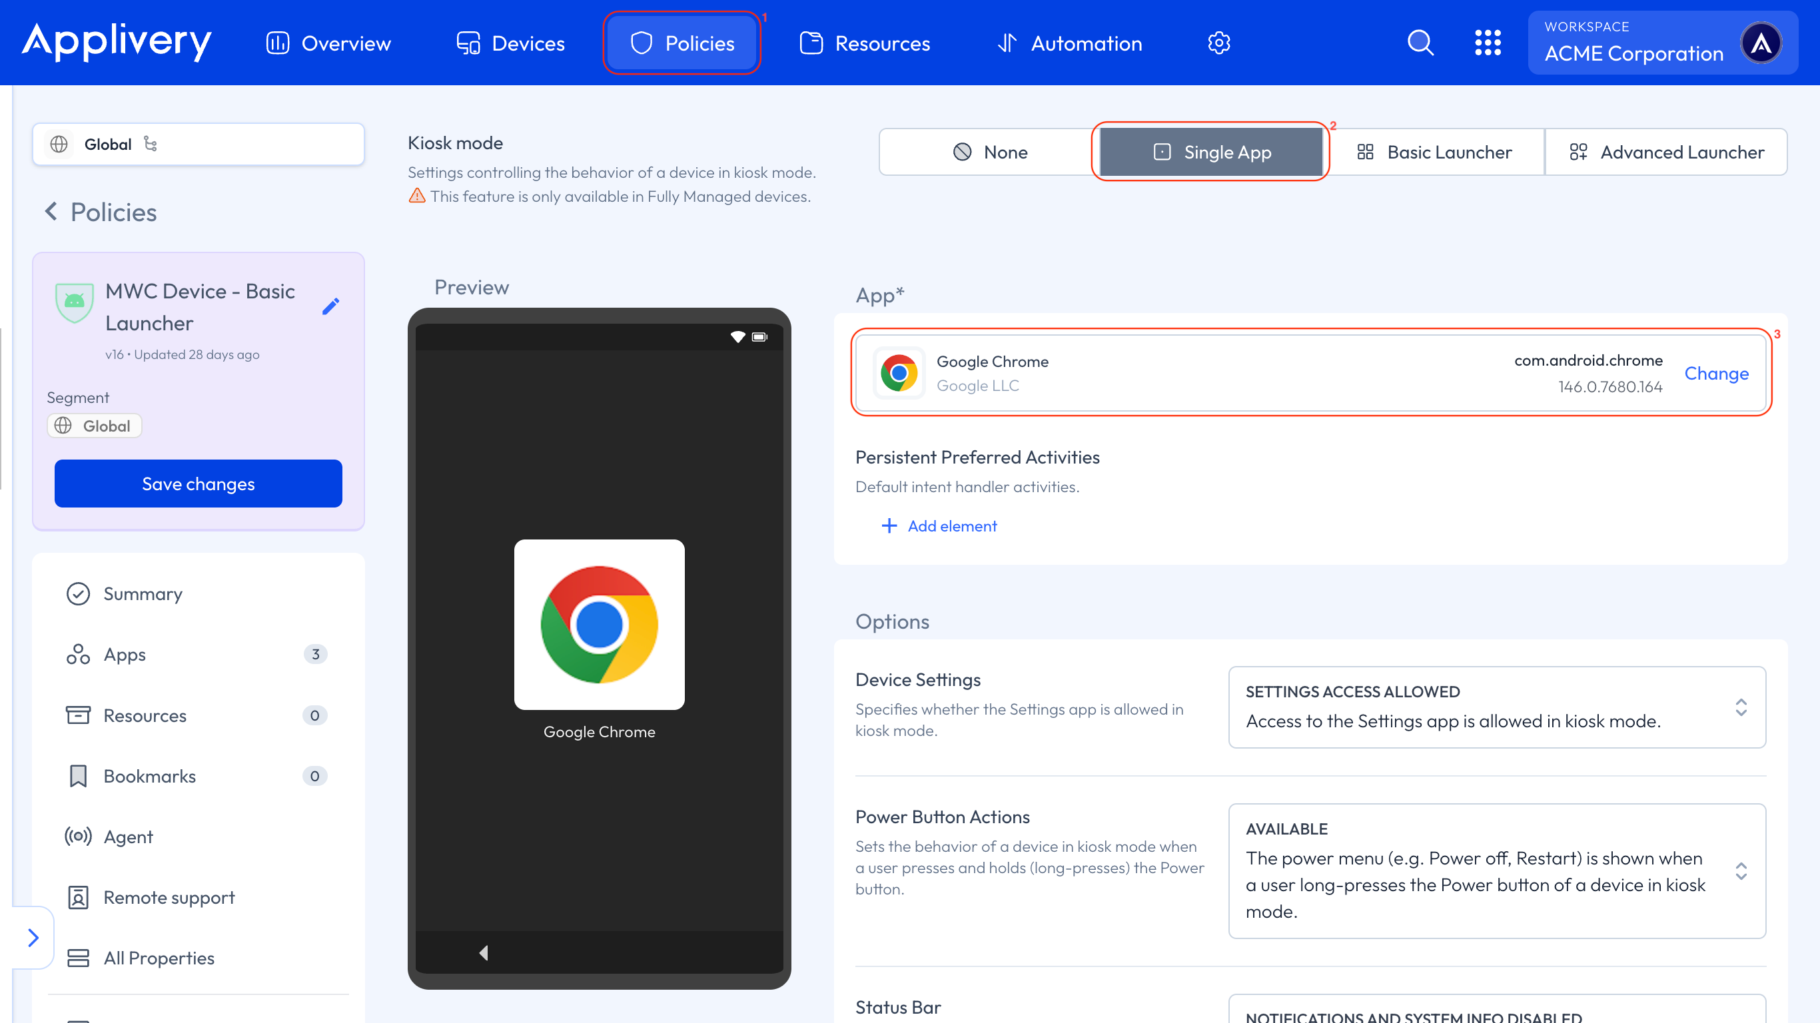This screenshot has height=1023, width=1820.
Task: Click the Global segment tag
Action: pyautogui.click(x=95, y=426)
